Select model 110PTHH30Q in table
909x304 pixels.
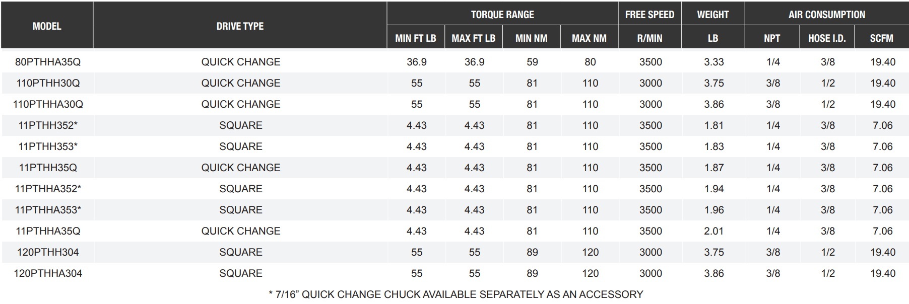(x=48, y=83)
